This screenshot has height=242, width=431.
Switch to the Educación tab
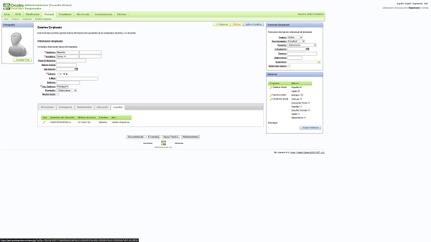(102, 108)
